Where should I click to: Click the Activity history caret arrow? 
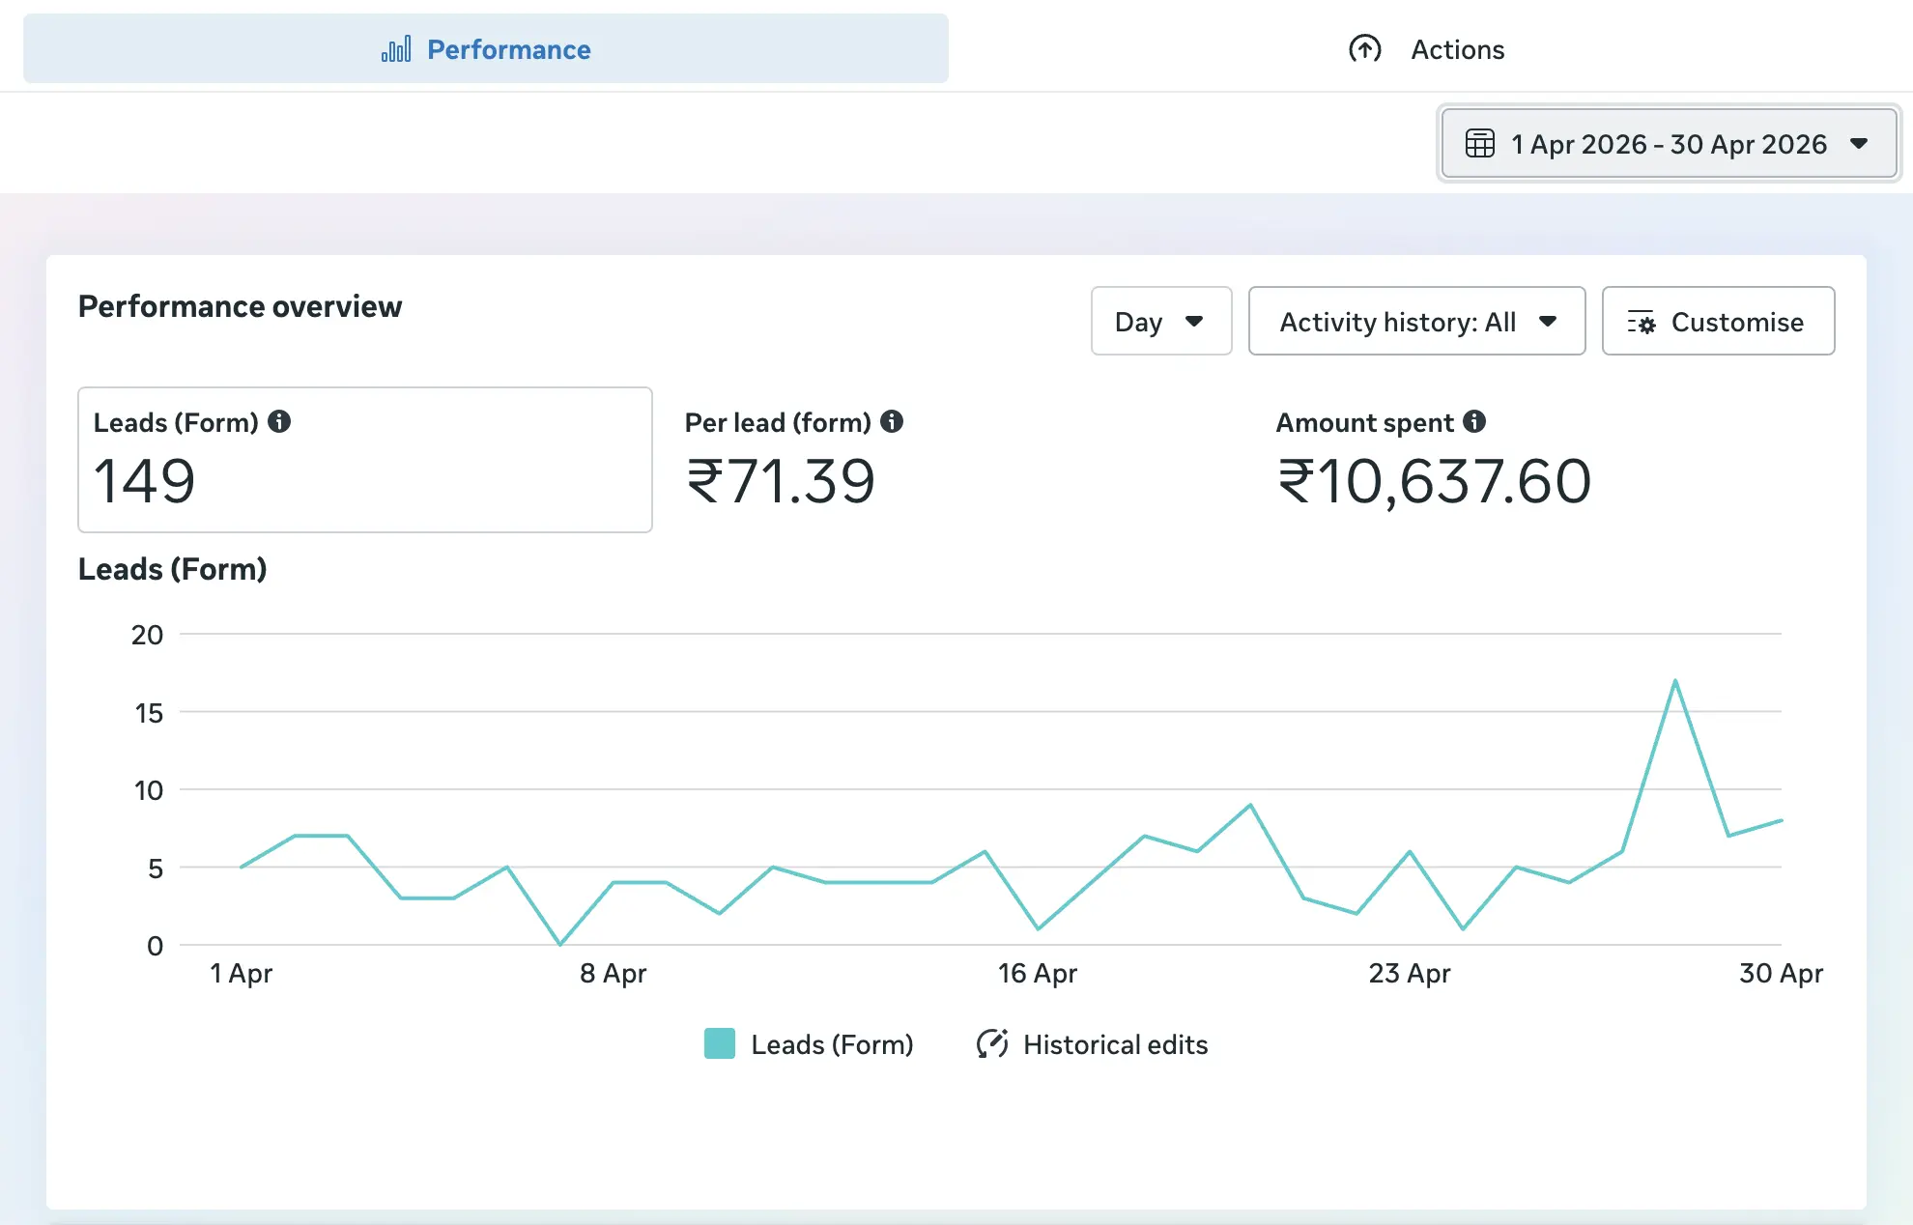click(1548, 322)
